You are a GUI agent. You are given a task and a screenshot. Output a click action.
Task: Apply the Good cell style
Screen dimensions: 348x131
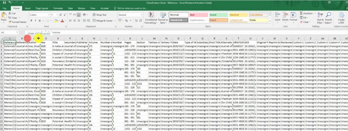[x=219, y=15]
